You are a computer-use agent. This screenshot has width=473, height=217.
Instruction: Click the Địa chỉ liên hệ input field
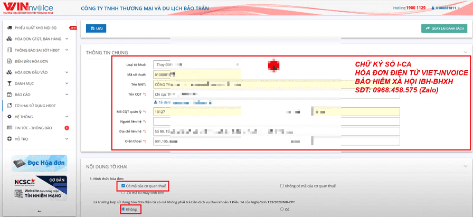tap(276, 131)
